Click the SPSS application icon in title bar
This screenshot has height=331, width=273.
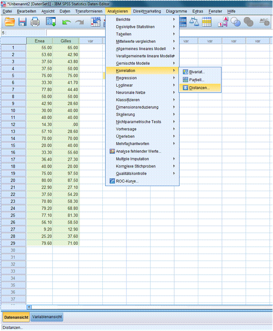pyautogui.click(x=3, y=3)
